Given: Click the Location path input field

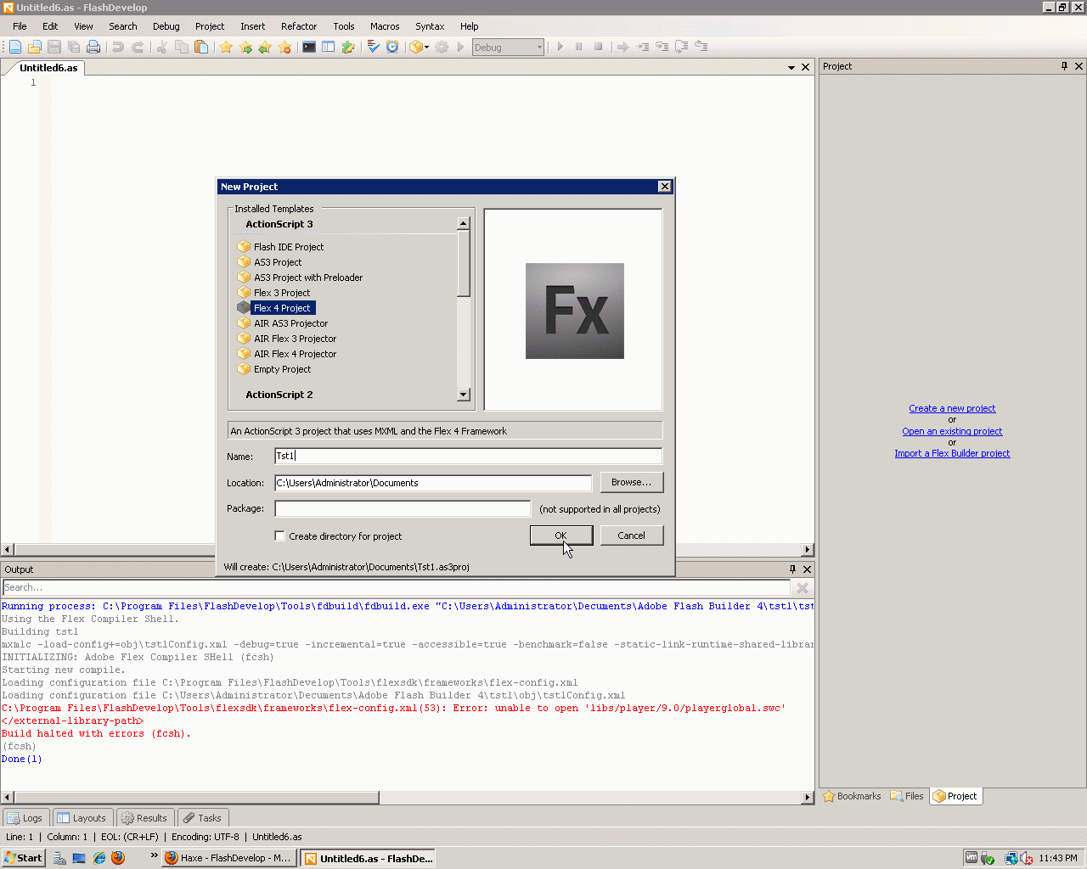Looking at the screenshot, I should coord(433,483).
